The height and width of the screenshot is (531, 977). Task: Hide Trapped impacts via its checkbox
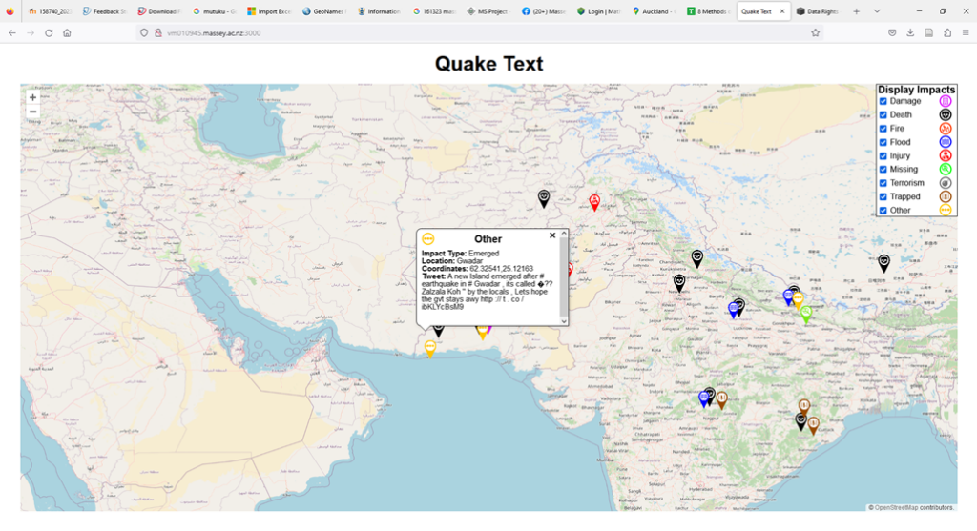point(883,196)
